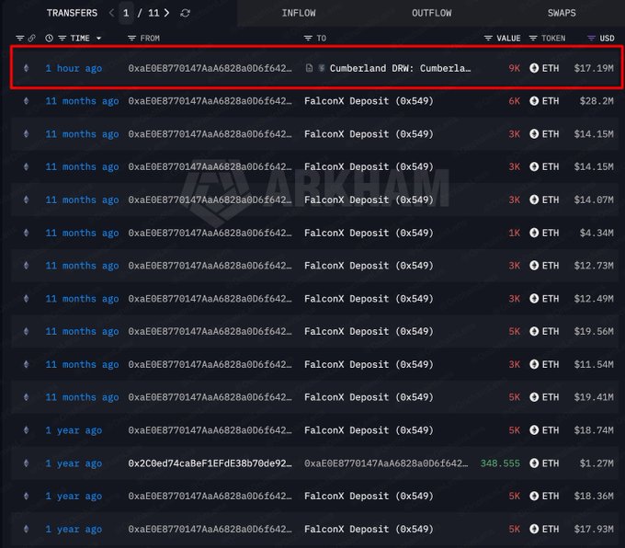Switch to the SWAPS tab
Screen dimensions: 625x548
[562, 13]
